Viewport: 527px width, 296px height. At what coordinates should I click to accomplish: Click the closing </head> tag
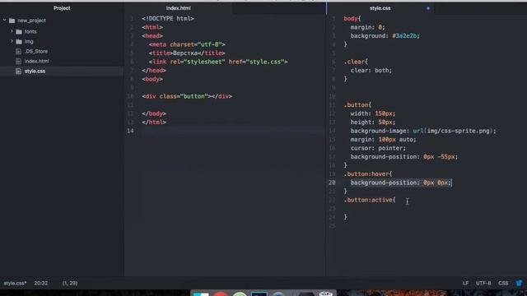[154, 71]
